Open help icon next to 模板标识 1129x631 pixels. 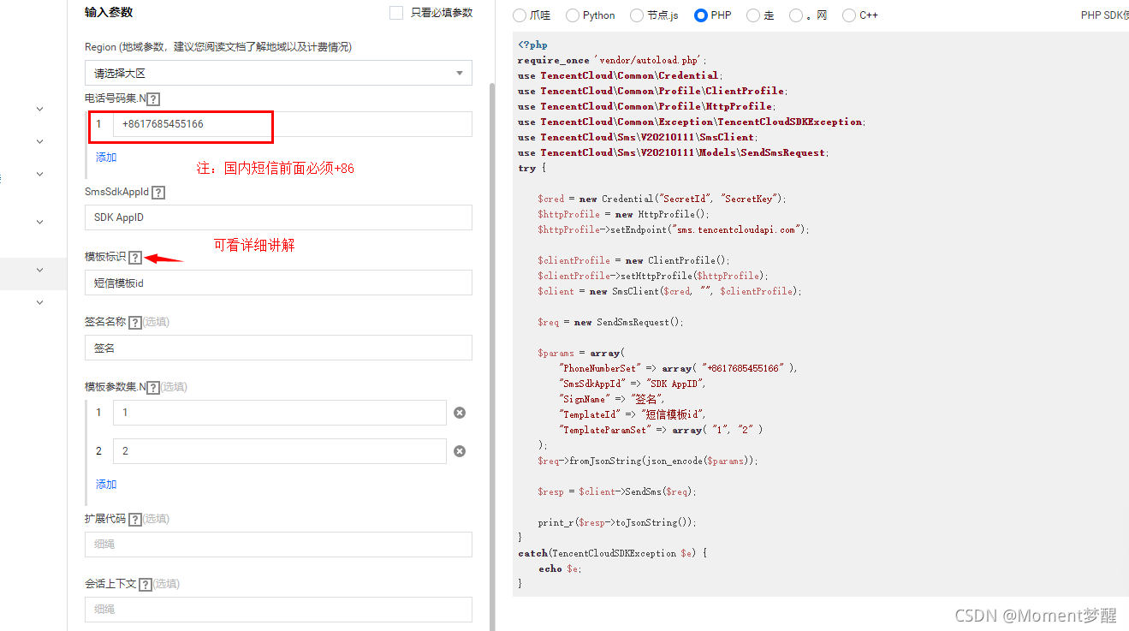[x=135, y=258]
